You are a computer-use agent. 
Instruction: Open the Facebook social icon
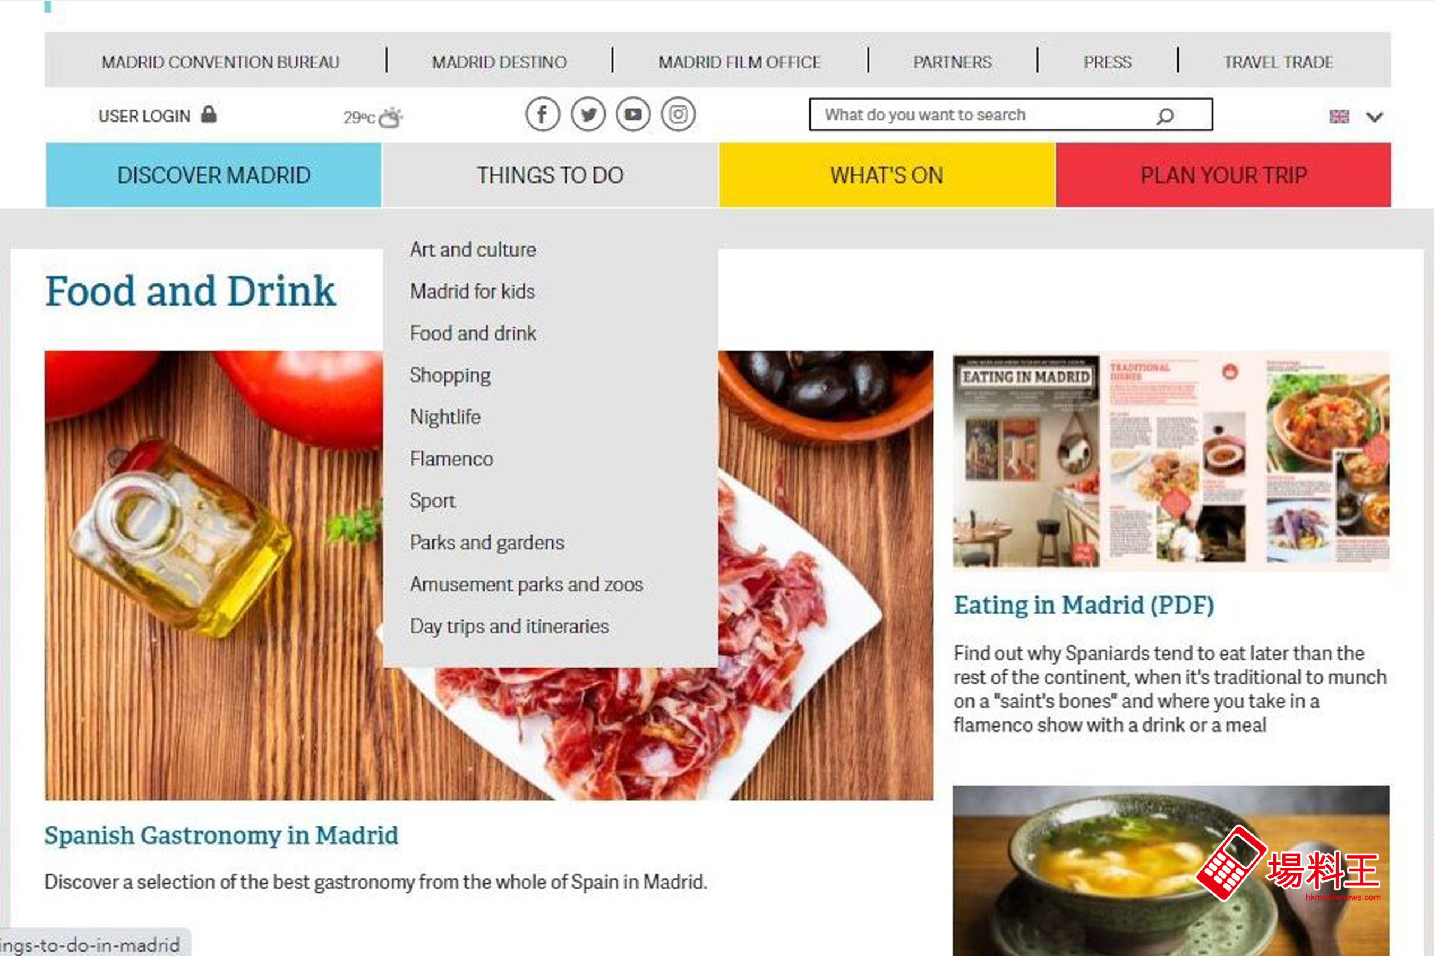[543, 114]
